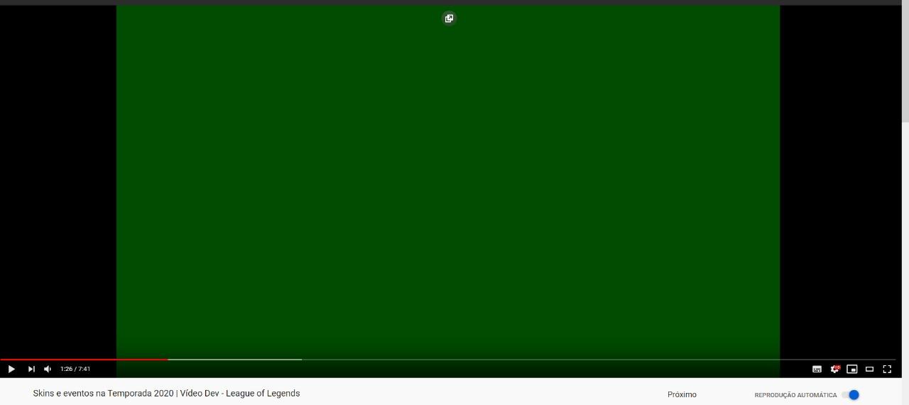
Task: Click the popup window icon atop video
Action: tap(449, 18)
